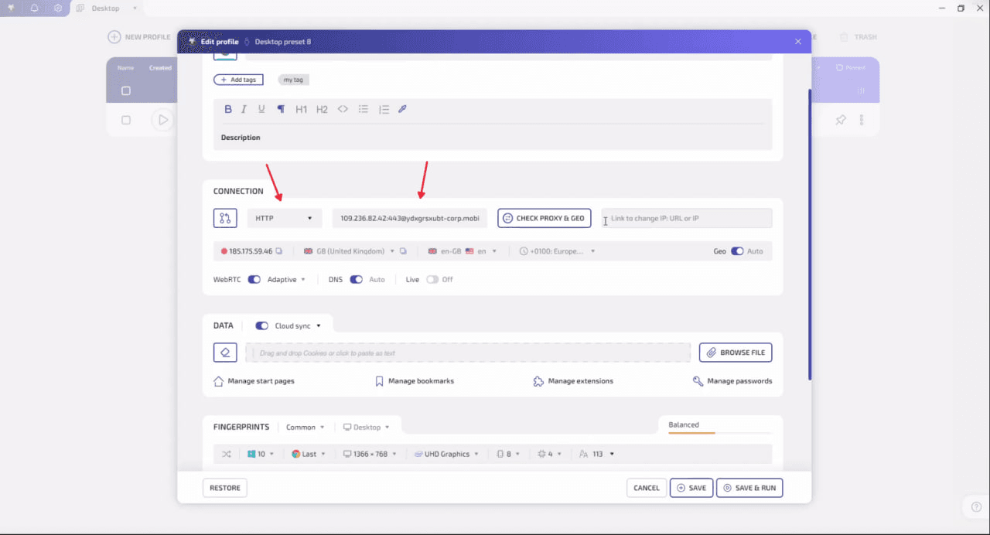Open Manage start pages
This screenshot has height=535, width=990.
(x=254, y=381)
